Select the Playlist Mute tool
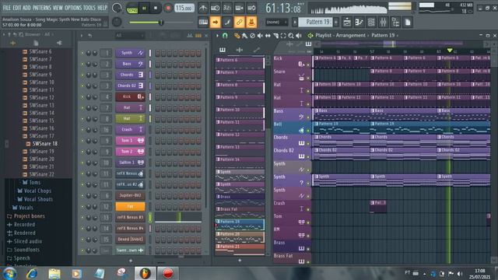 (x=260, y=36)
